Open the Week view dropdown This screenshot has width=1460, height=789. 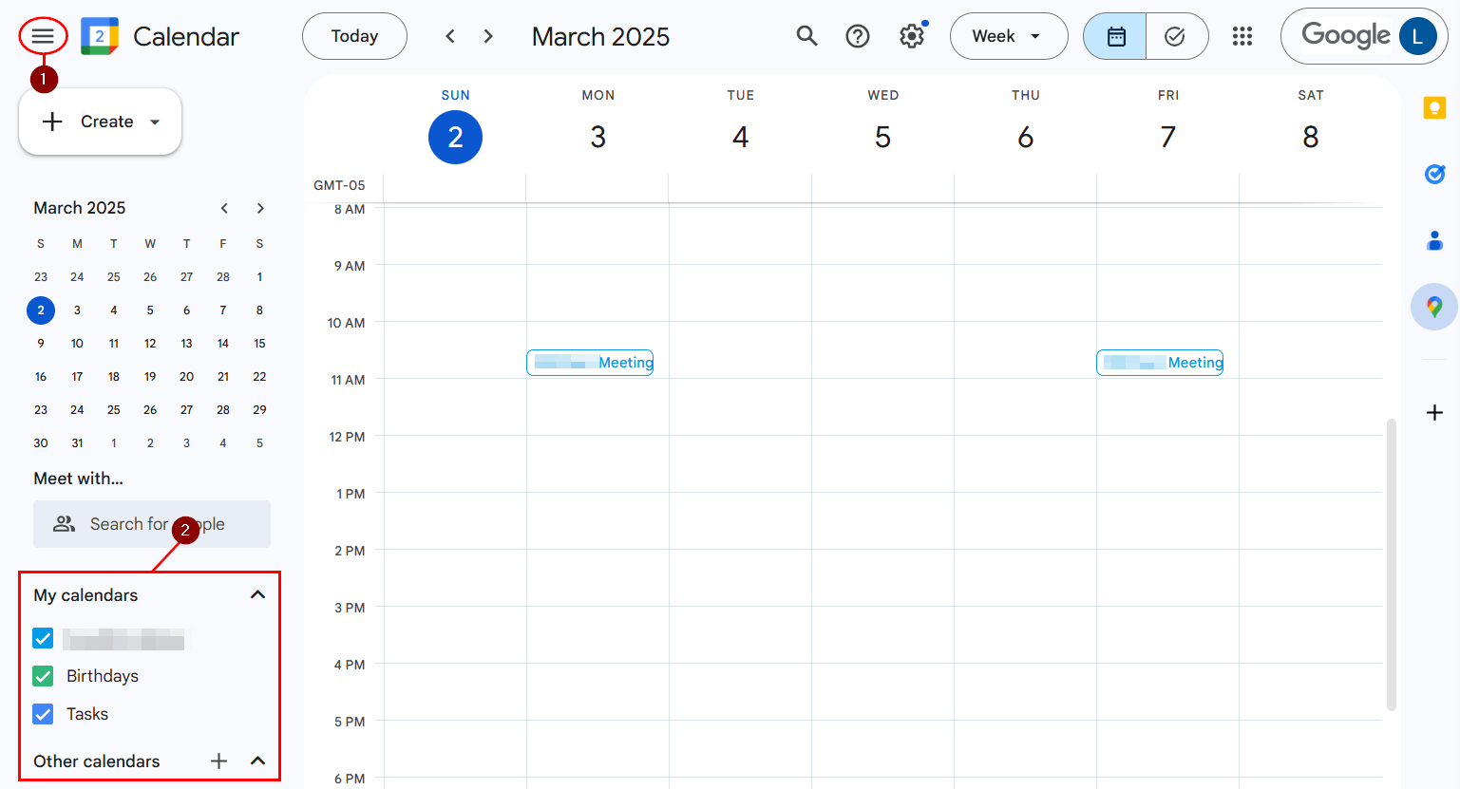(1009, 36)
